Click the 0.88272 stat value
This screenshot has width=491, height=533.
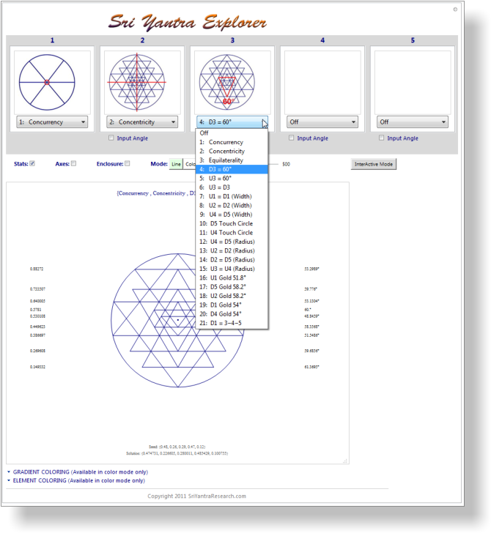[x=37, y=269]
